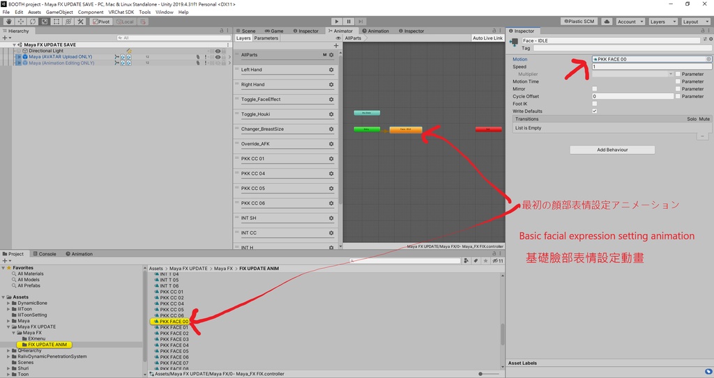714x378 pixels.
Task: Expand the DynamicBone folder
Action: click(x=8, y=303)
